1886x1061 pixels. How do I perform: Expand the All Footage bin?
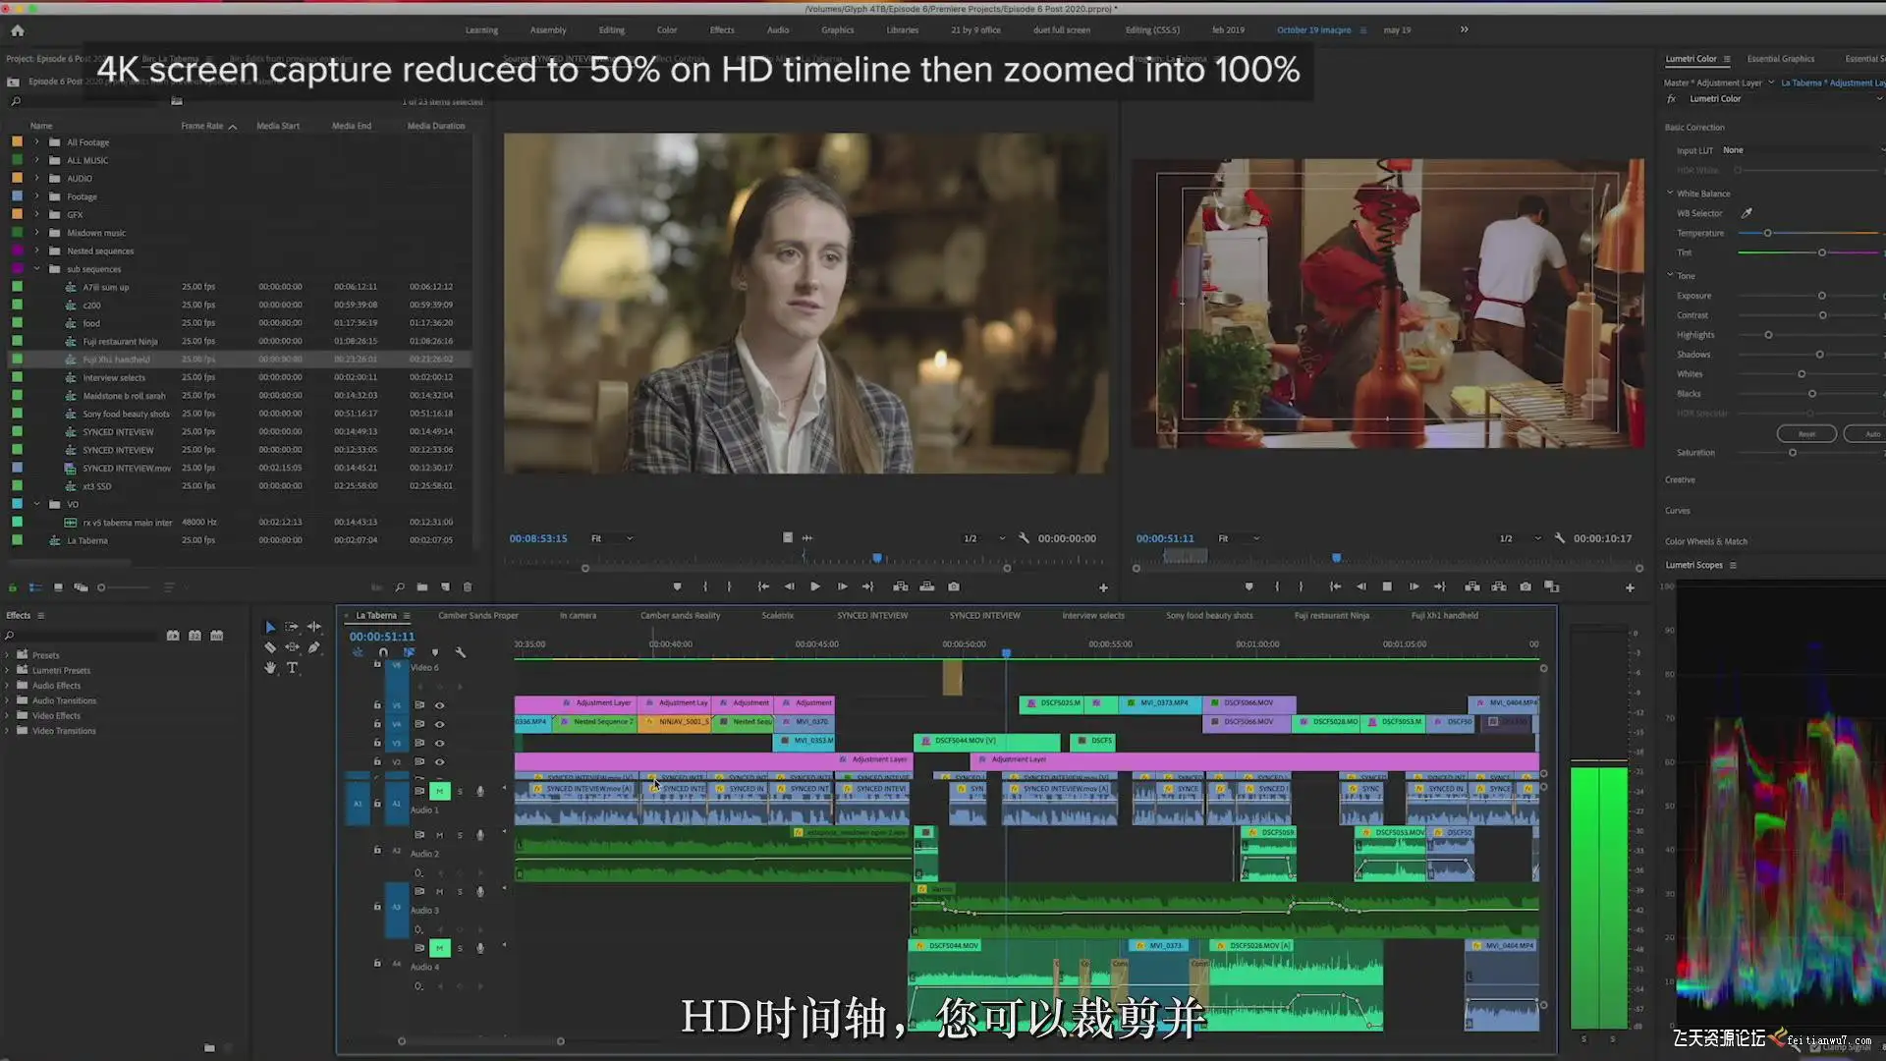(x=37, y=142)
